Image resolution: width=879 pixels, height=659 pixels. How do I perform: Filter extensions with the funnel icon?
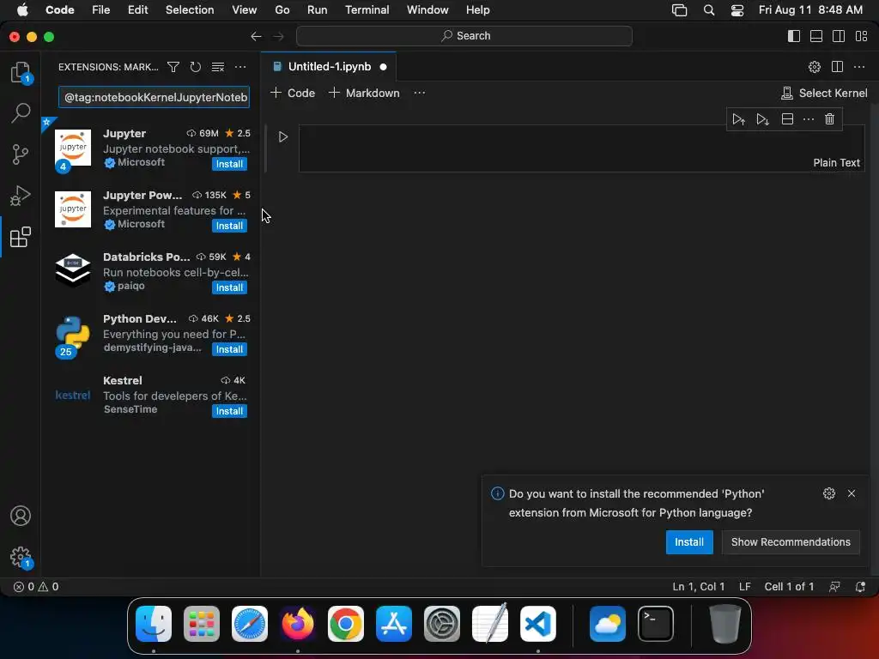click(x=173, y=67)
